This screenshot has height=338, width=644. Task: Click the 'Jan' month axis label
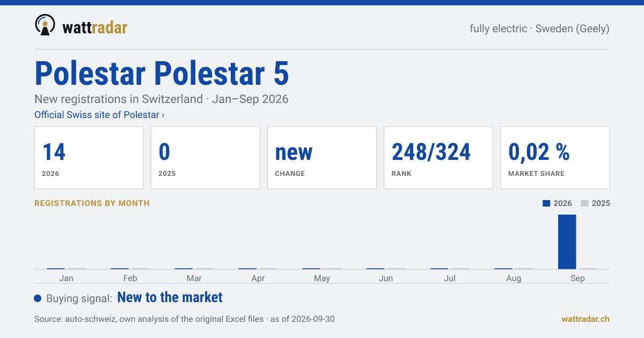coord(67,278)
